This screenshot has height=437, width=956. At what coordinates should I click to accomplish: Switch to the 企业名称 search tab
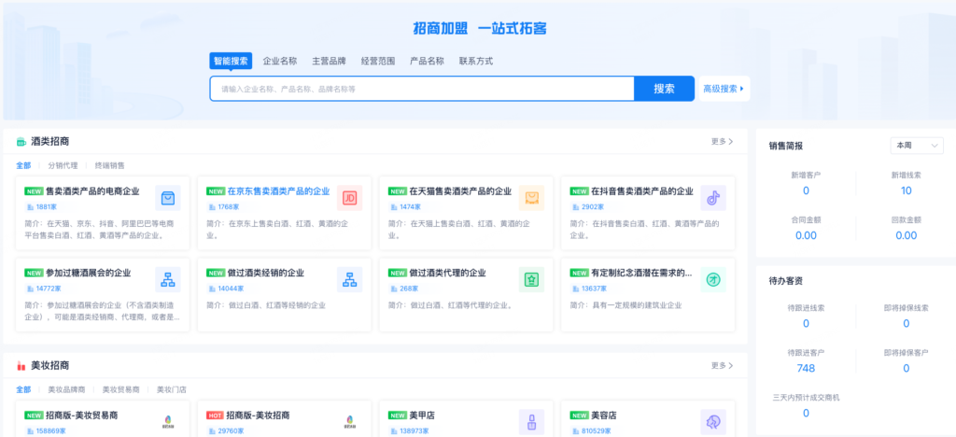[280, 61]
